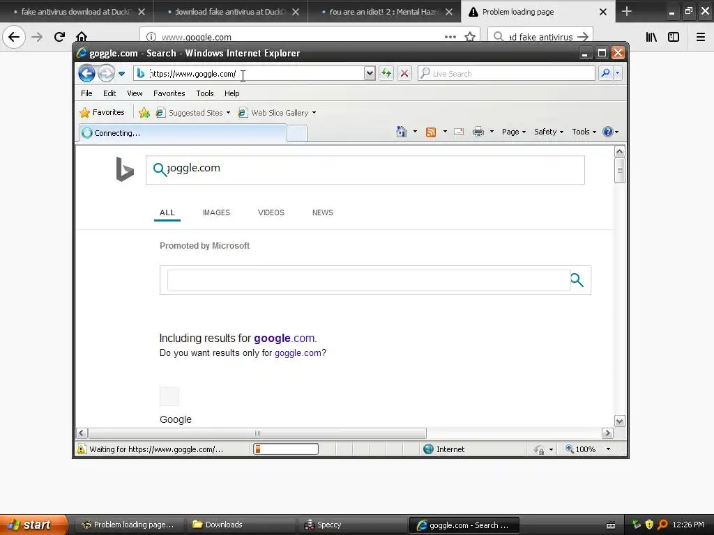Image resolution: width=714 pixels, height=535 pixels.
Task: Select the ALL results tab
Action: (x=167, y=212)
